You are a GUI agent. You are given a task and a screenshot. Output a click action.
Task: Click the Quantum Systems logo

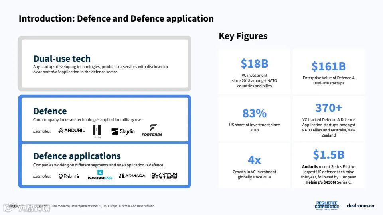point(164,176)
